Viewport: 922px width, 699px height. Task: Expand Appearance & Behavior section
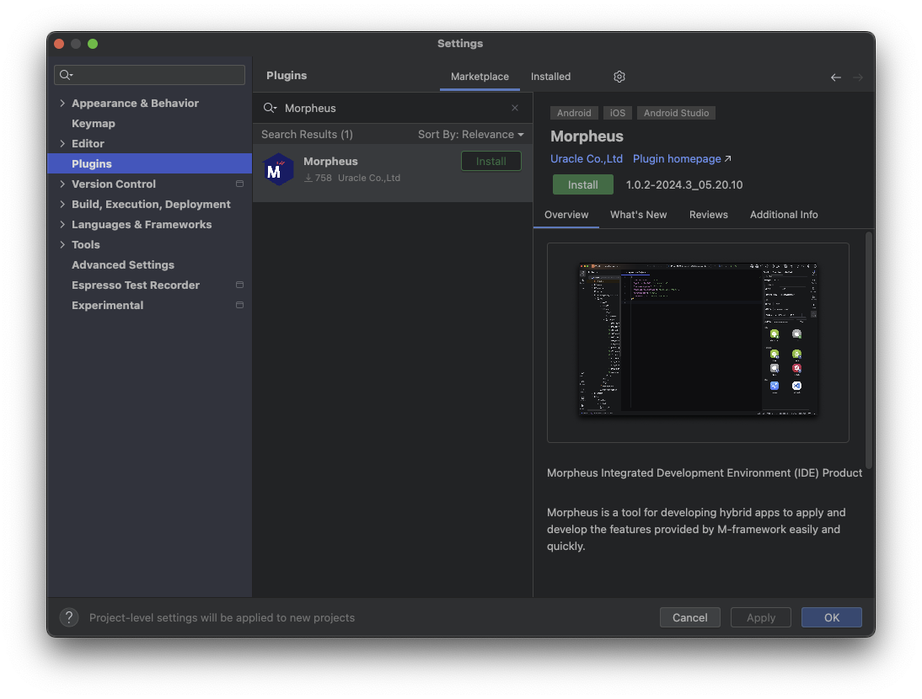click(x=62, y=103)
